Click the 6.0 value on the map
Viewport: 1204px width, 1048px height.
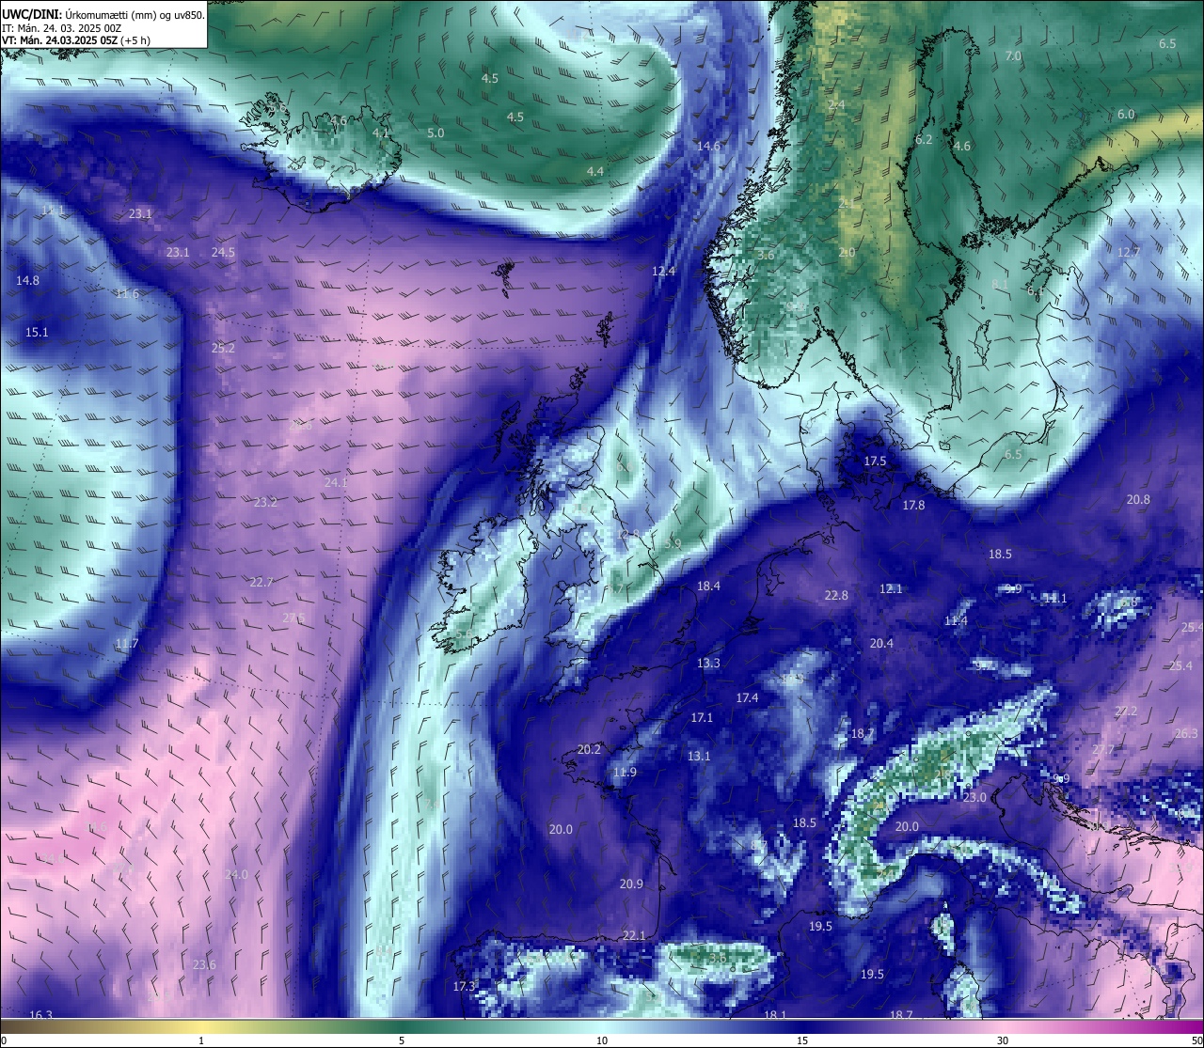pyautogui.click(x=1126, y=114)
